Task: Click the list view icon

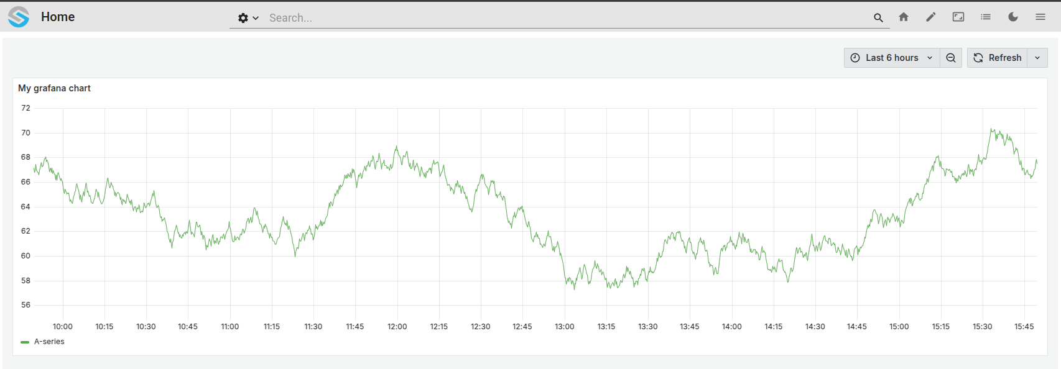Action: (986, 17)
